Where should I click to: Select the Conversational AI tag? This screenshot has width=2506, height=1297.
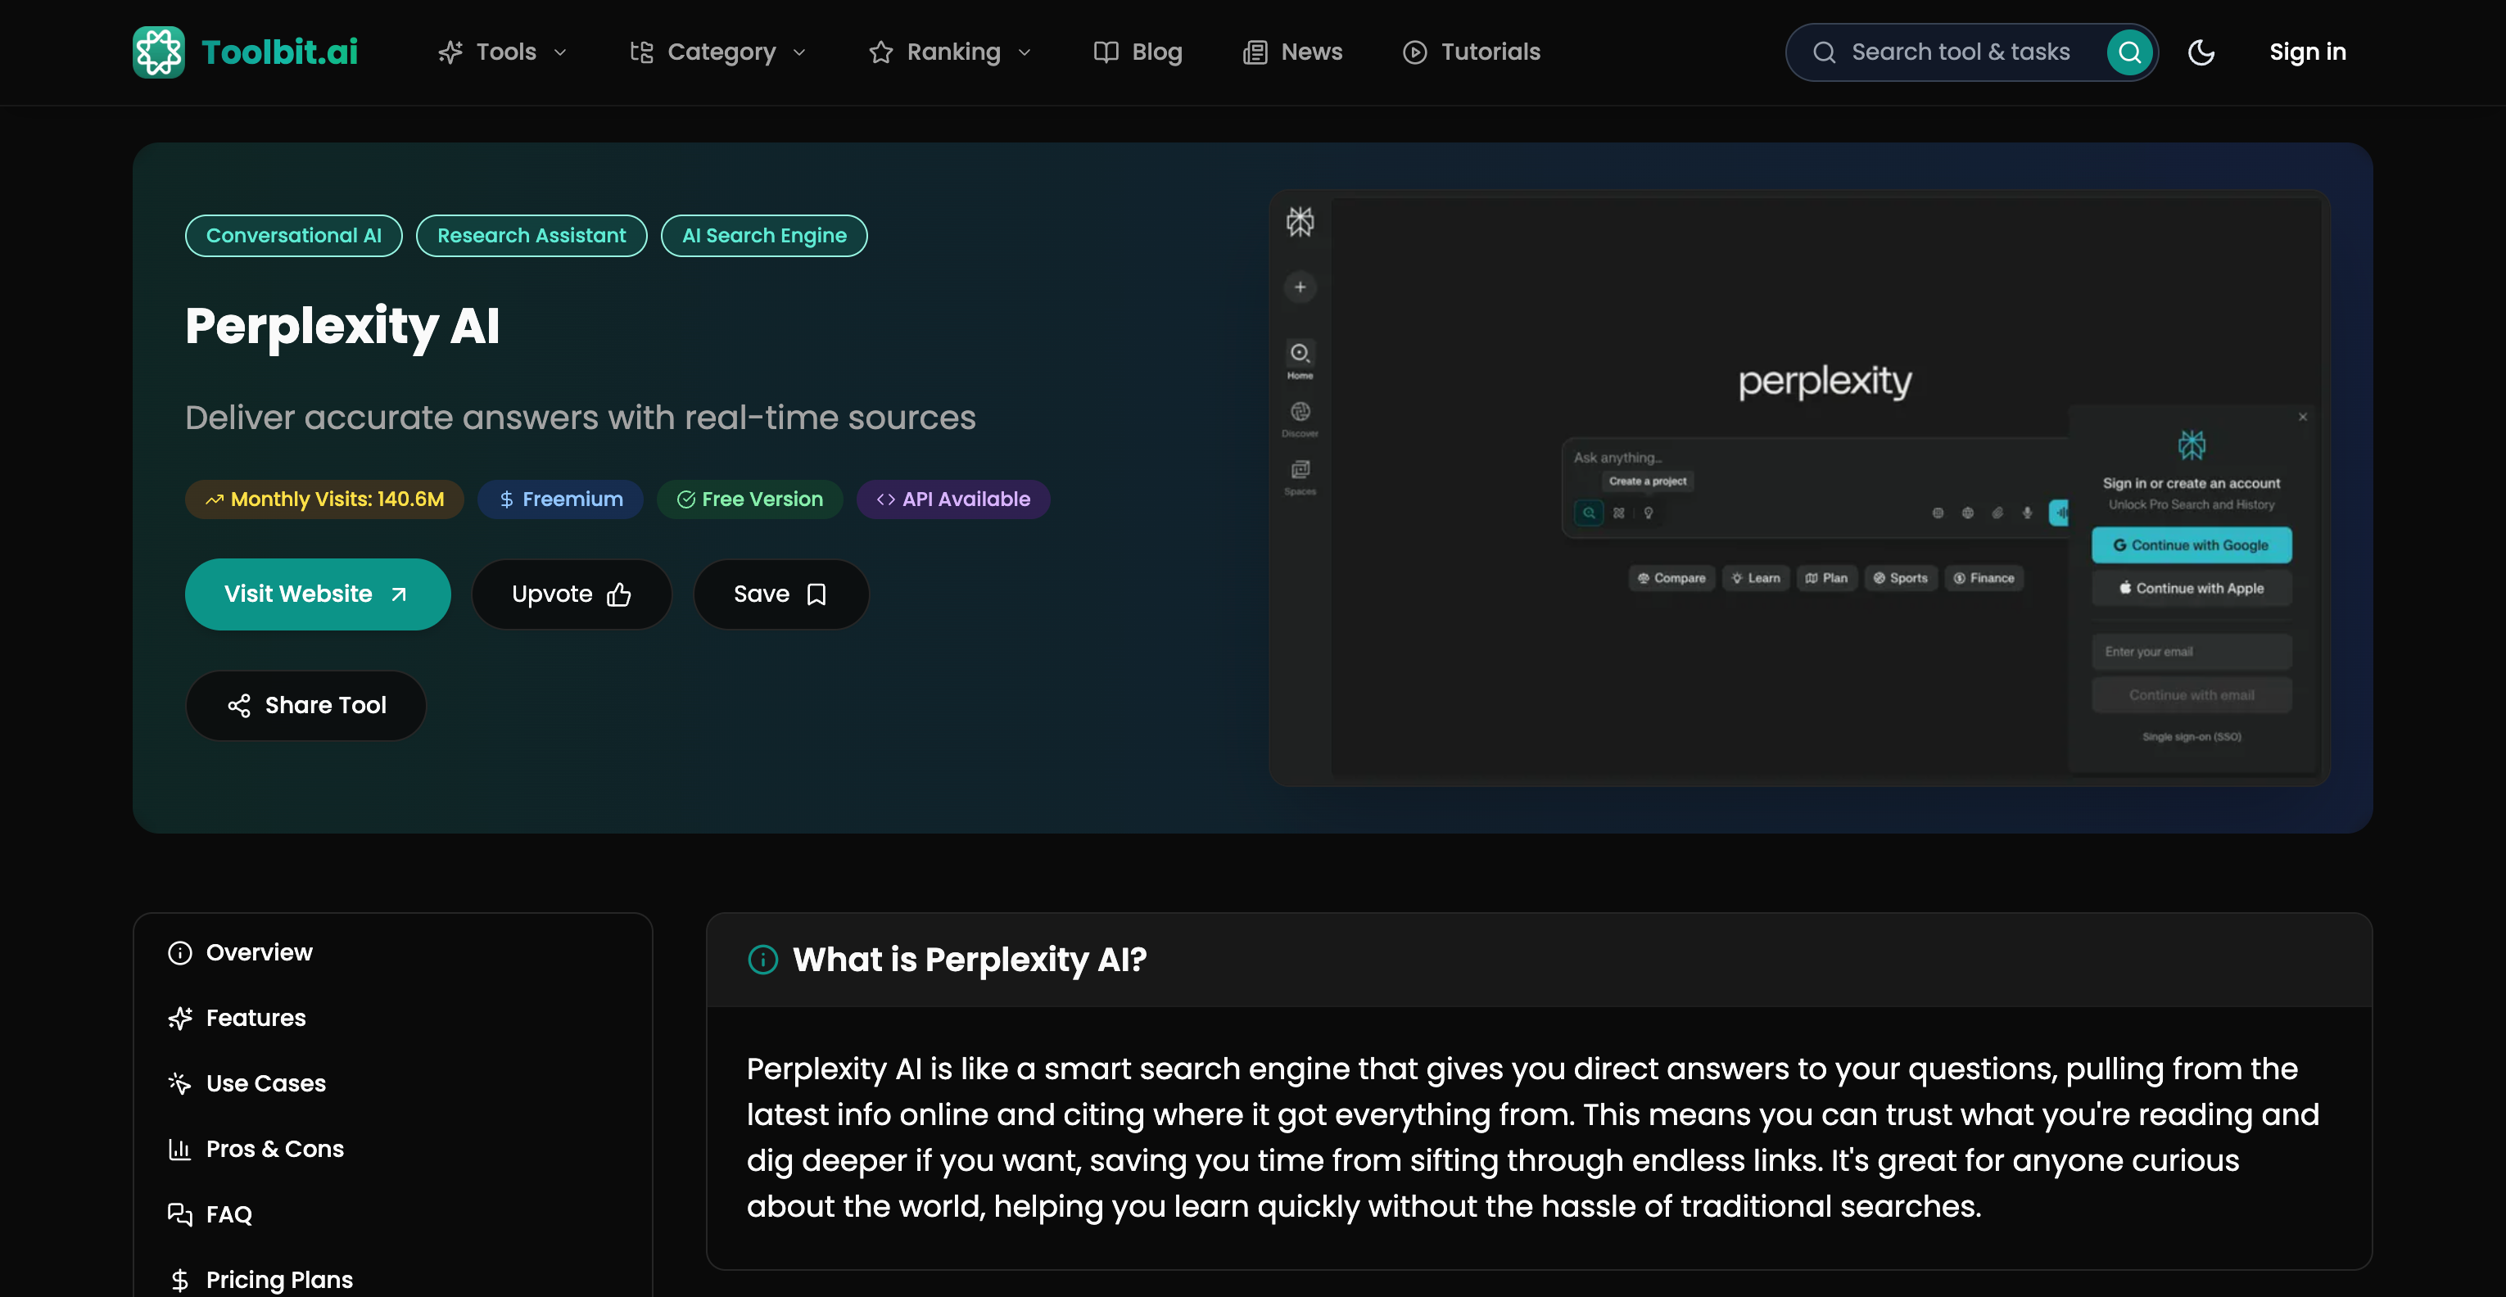(x=293, y=236)
